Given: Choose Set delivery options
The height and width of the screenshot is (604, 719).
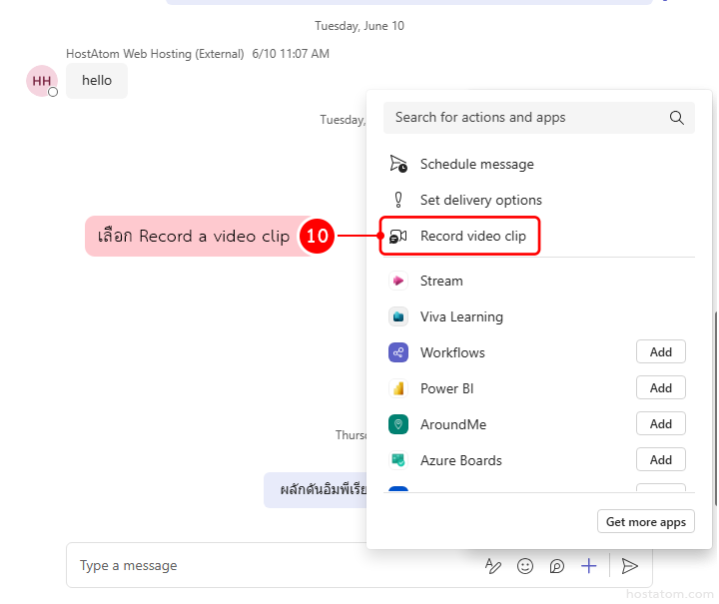Looking at the screenshot, I should point(480,200).
